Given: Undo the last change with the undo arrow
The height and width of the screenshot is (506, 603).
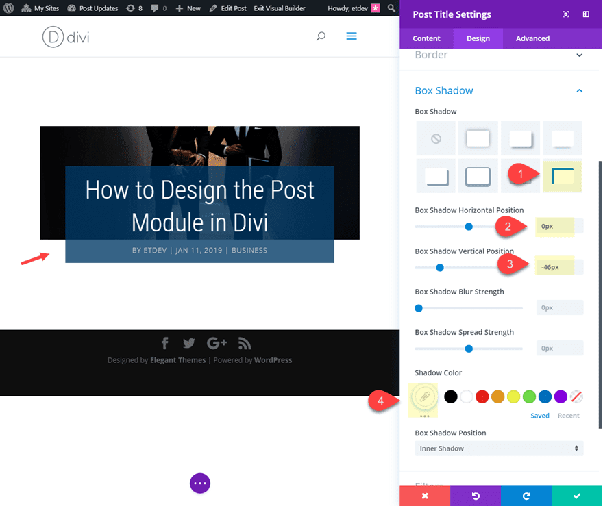Looking at the screenshot, I should (476, 496).
